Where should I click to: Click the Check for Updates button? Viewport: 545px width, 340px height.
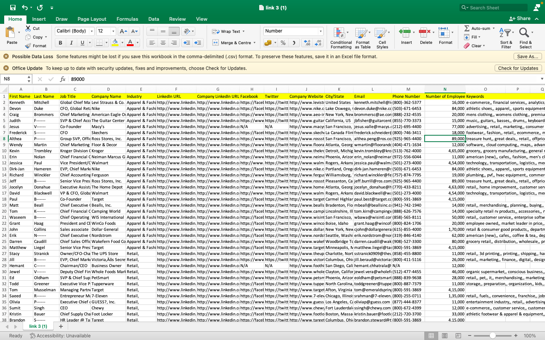(518, 68)
